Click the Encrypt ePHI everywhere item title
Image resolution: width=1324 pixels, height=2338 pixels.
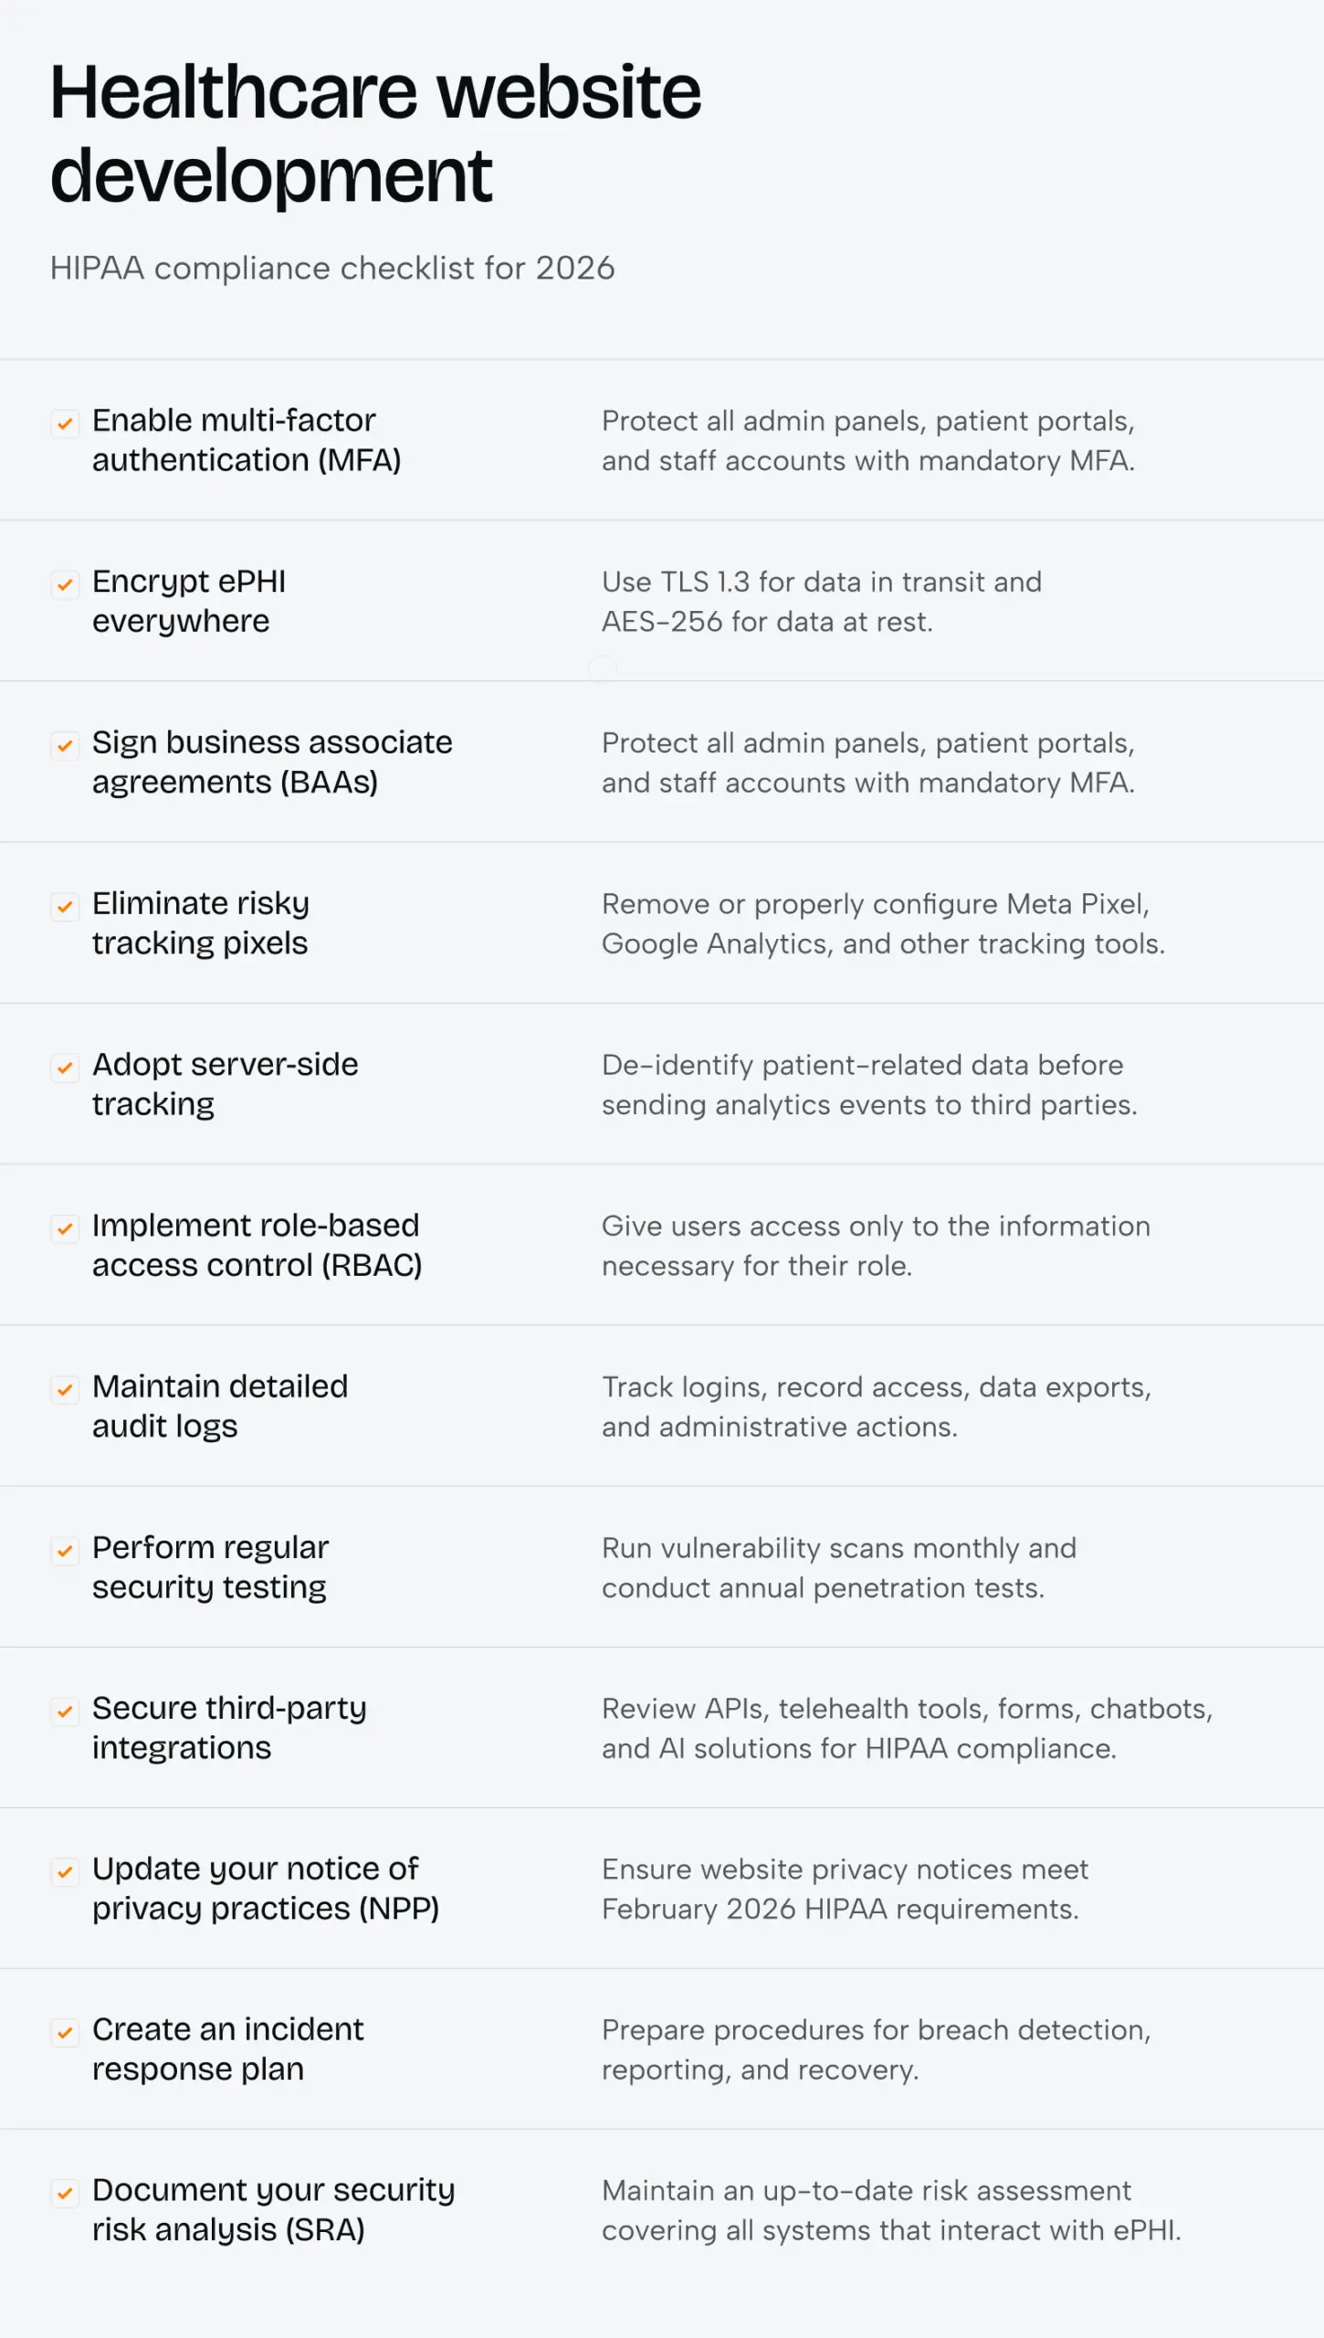189,601
